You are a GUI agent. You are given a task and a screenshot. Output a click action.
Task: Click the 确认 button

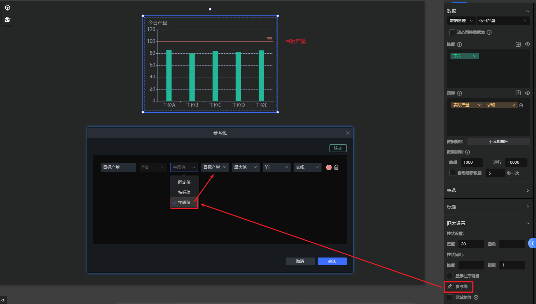(332, 261)
